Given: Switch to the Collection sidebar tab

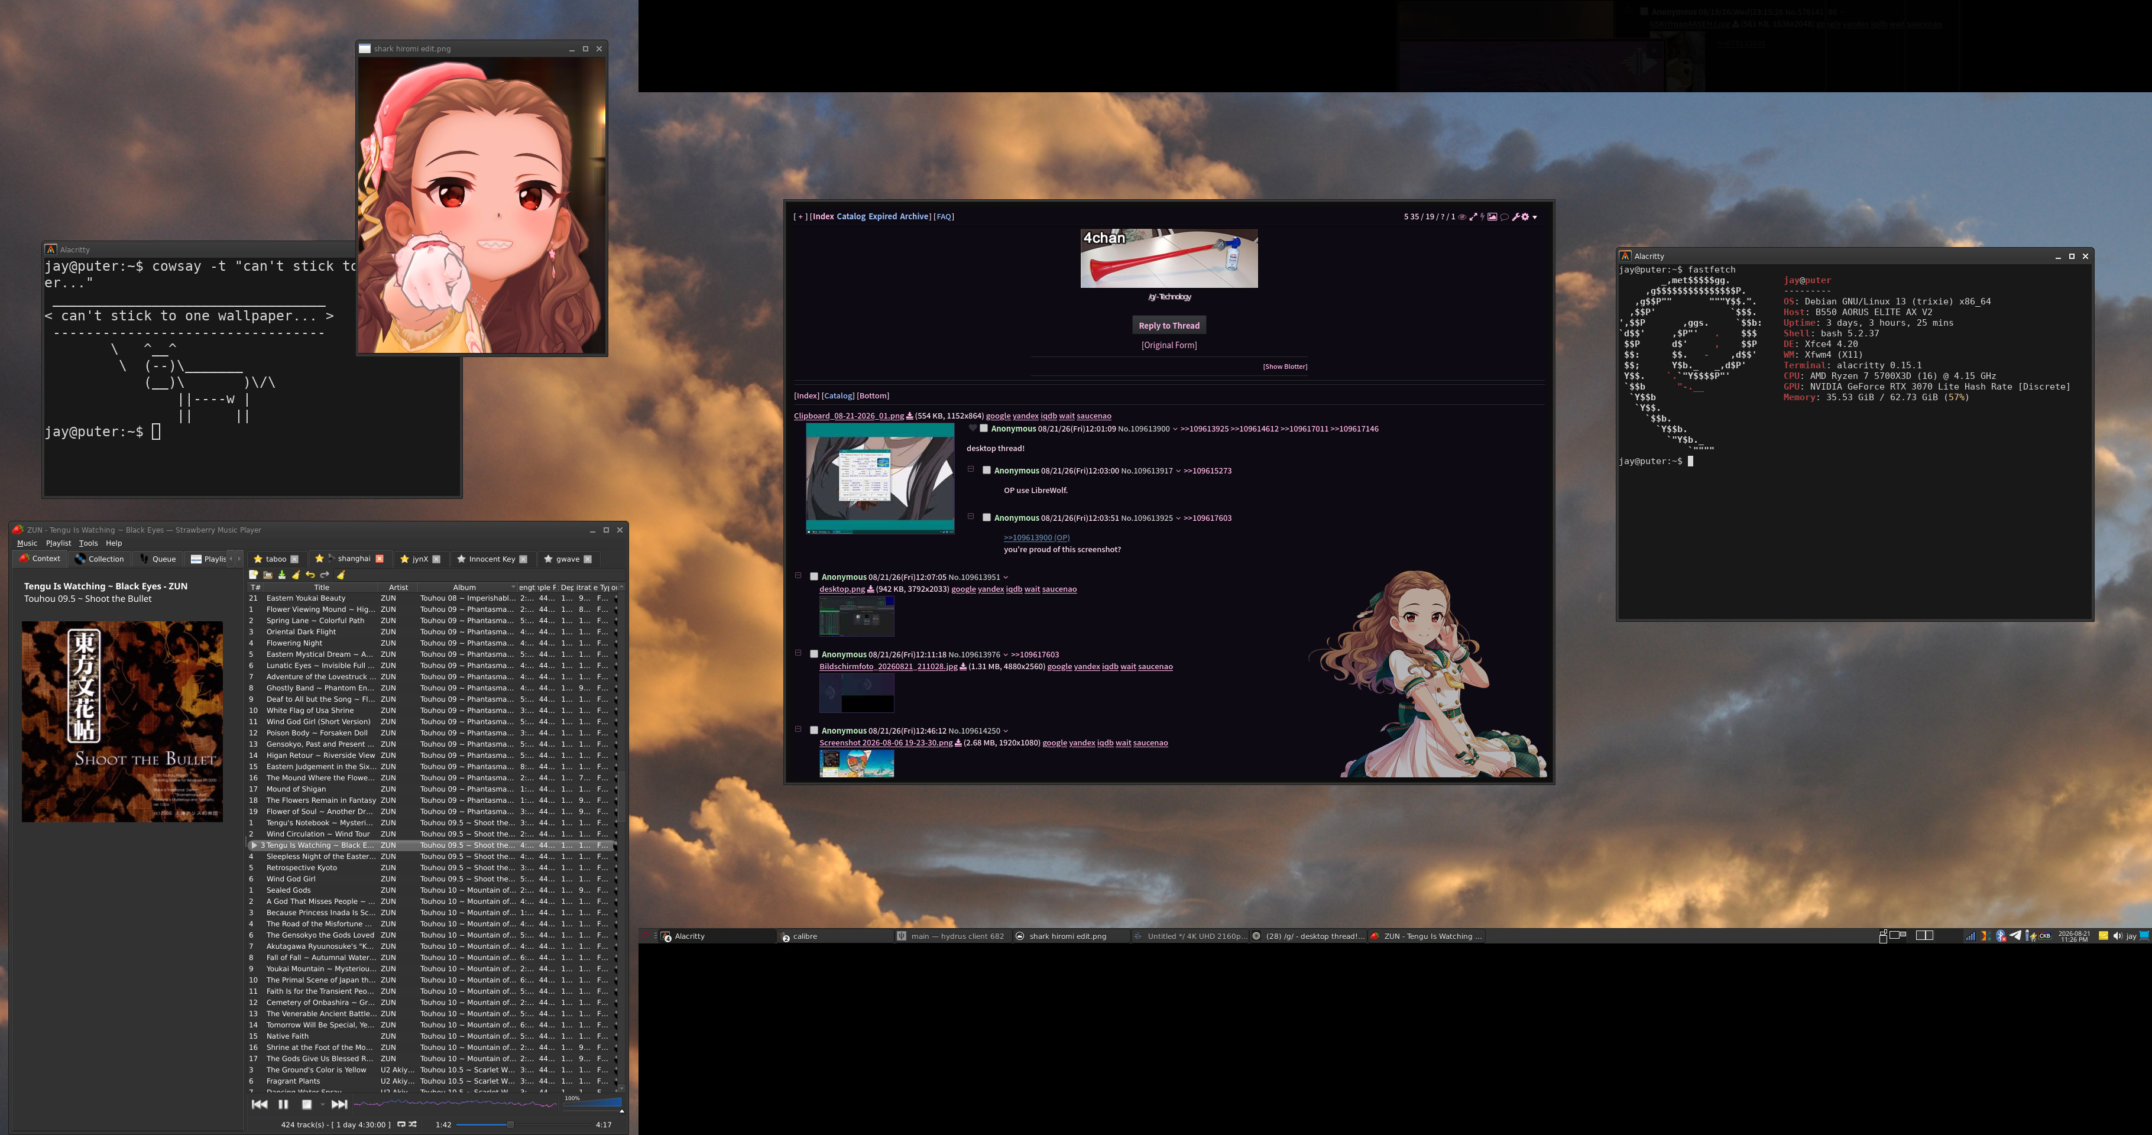Looking at the screenshot, I should [99, 559].
